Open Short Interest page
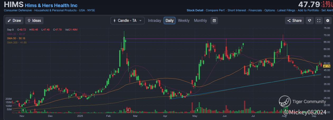The image size is (333, 120). point(237,10)
